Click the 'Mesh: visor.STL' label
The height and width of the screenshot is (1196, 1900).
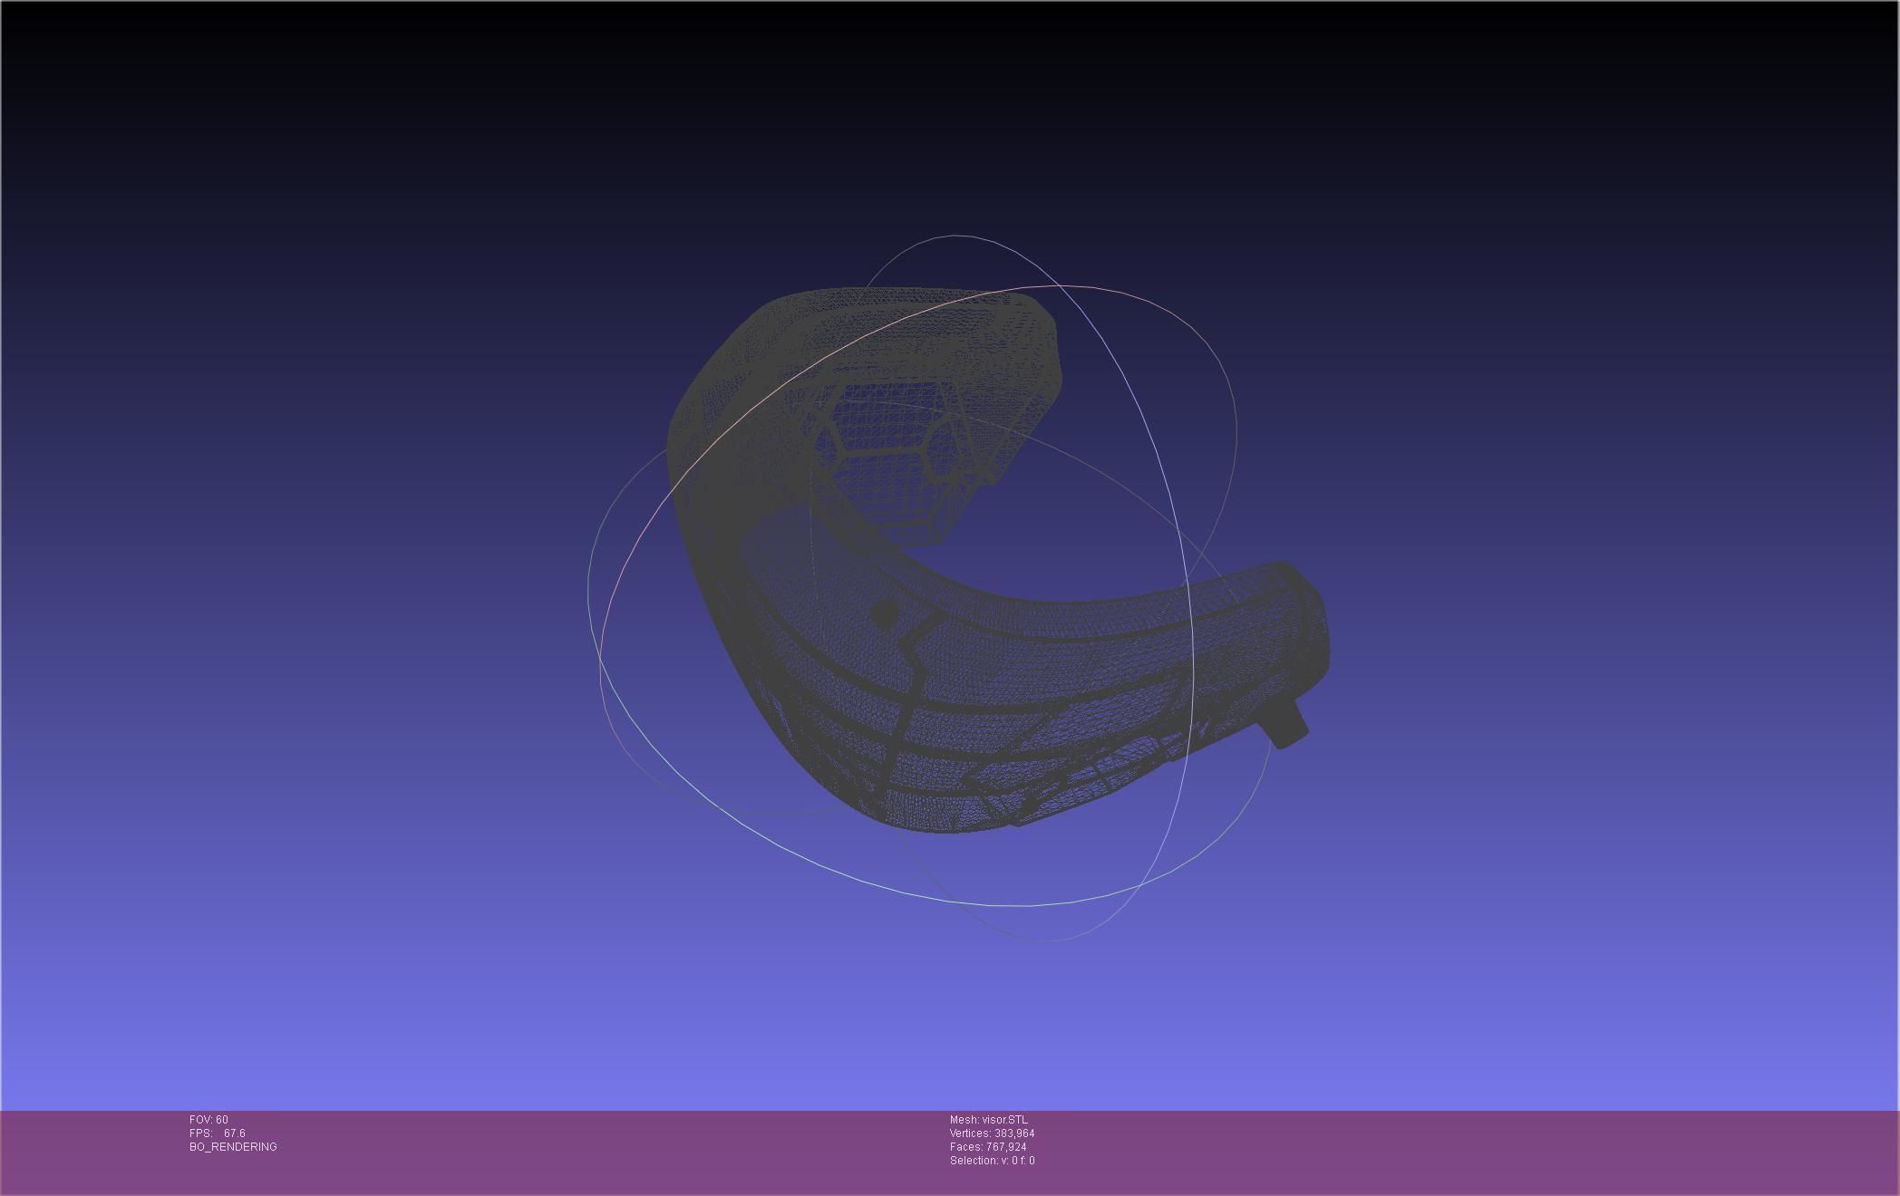989,1120
